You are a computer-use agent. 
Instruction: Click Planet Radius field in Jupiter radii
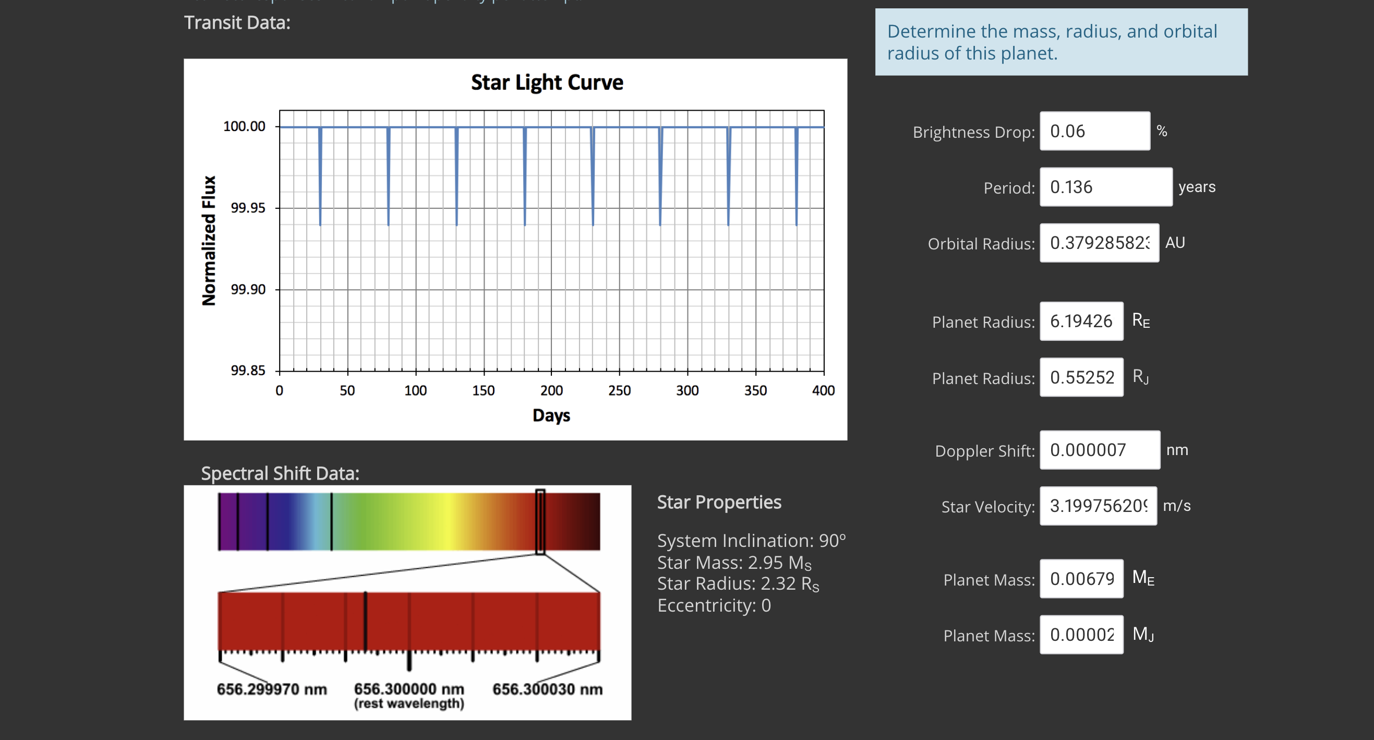tap(1081, 378)
